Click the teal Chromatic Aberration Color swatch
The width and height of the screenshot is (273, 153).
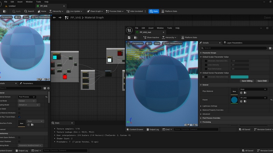239,77
